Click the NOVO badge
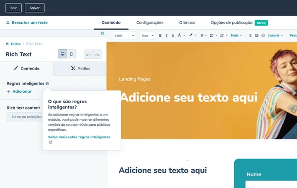Screen dimensions: 297x188 coord(261,23)
